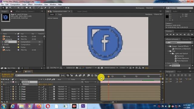
Task: Left-align text in the Paragraph panel
Action: point(167,75)
